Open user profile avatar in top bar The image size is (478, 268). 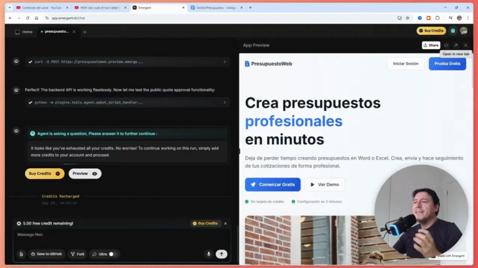point(464,31)
